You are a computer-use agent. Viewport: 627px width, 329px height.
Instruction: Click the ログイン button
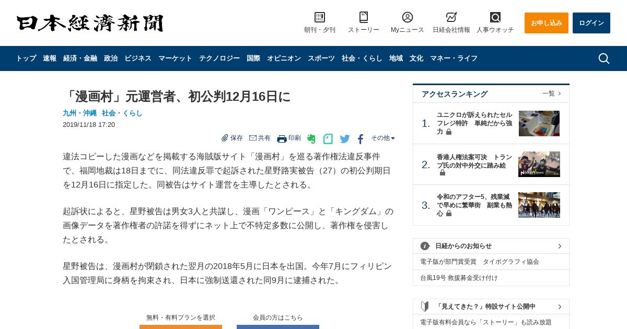pos(591,23)
